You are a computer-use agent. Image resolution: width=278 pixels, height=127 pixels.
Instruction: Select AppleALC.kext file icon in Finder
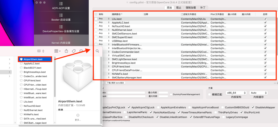[21, 63]
